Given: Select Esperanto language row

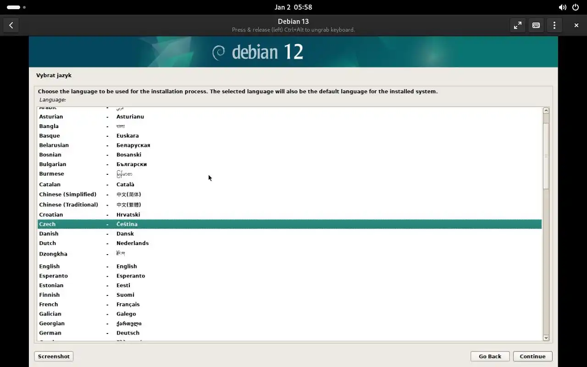Looking at the screenshot, I should click(x=289, y=276).
